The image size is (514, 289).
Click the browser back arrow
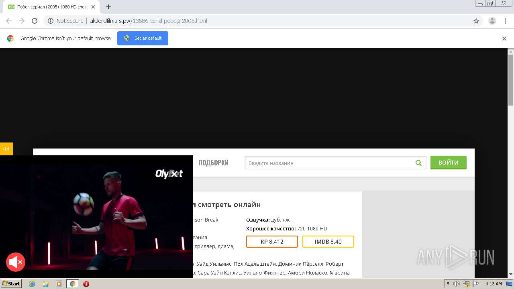coord(9,21)
